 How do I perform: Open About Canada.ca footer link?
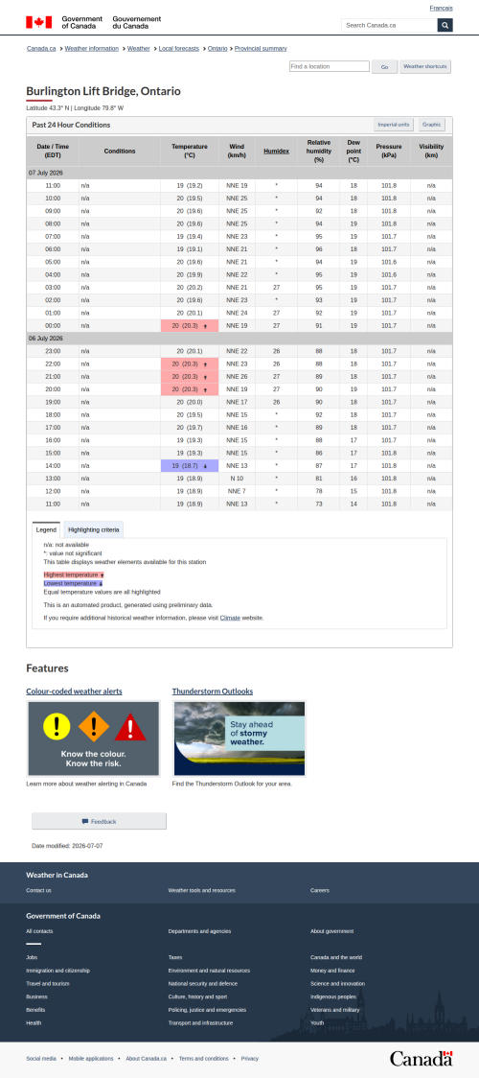(x=147, y=1058)
